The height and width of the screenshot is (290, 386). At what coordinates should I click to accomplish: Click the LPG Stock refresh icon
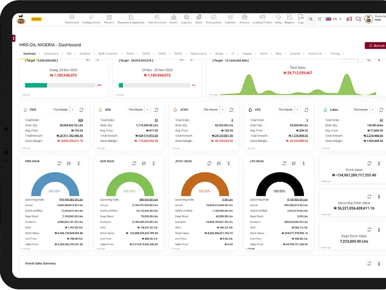pos(284,163)
